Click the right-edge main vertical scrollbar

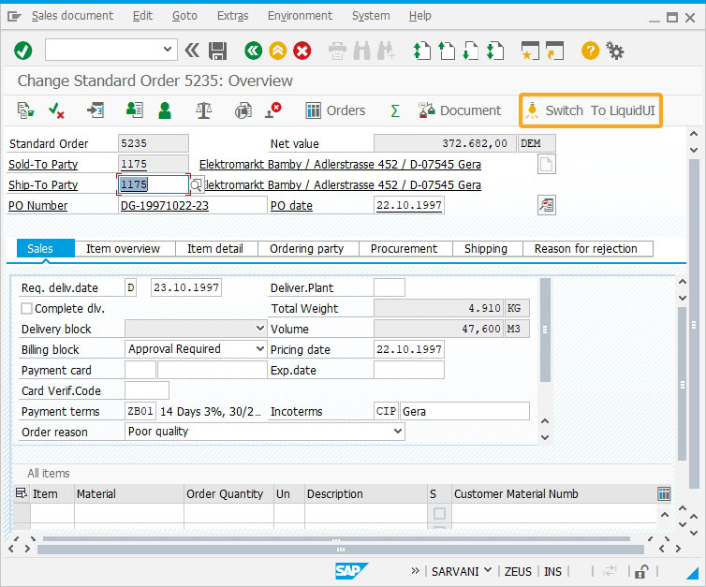pyautogui.click(x=694, y=324)
